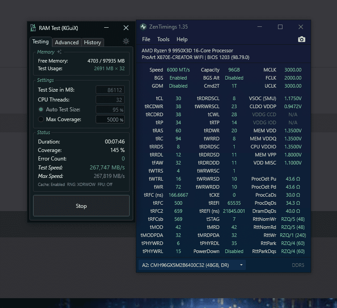The height and width of the screenshot is (308, 337).
Task: Close the RAM Test window
Action: click(x=126, y=28)
